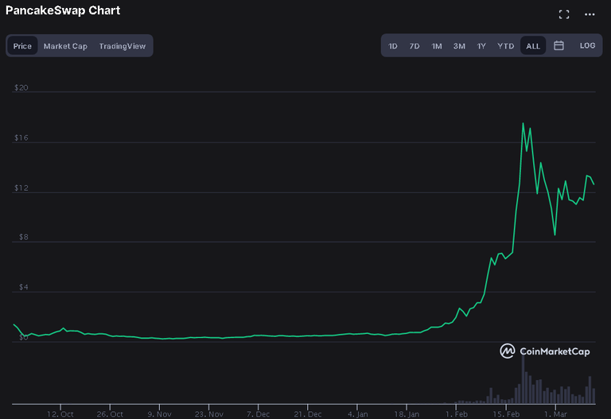Image resolution: width=611 pixels, height=419 pixels.
Task: Open the chart in fullscreen mode
Action: tap(564, 14)
